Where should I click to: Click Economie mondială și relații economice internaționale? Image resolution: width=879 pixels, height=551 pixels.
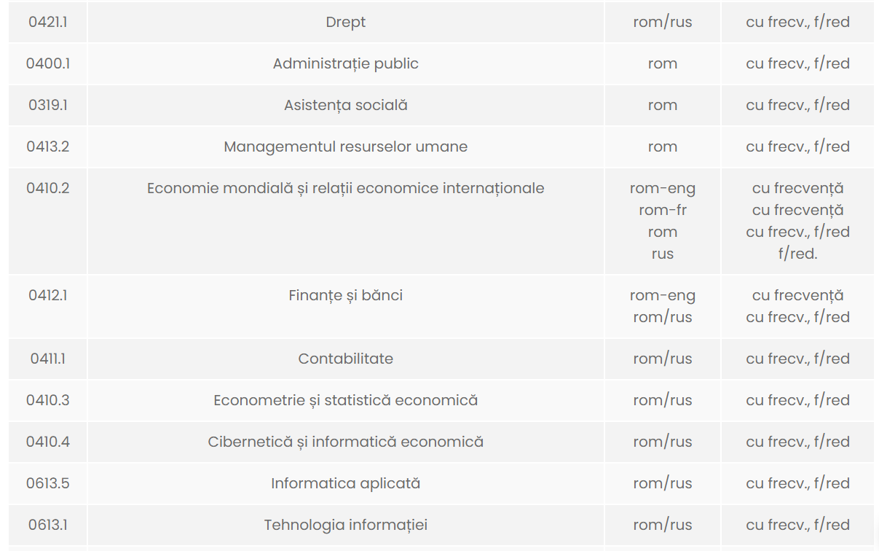point(346,188)
